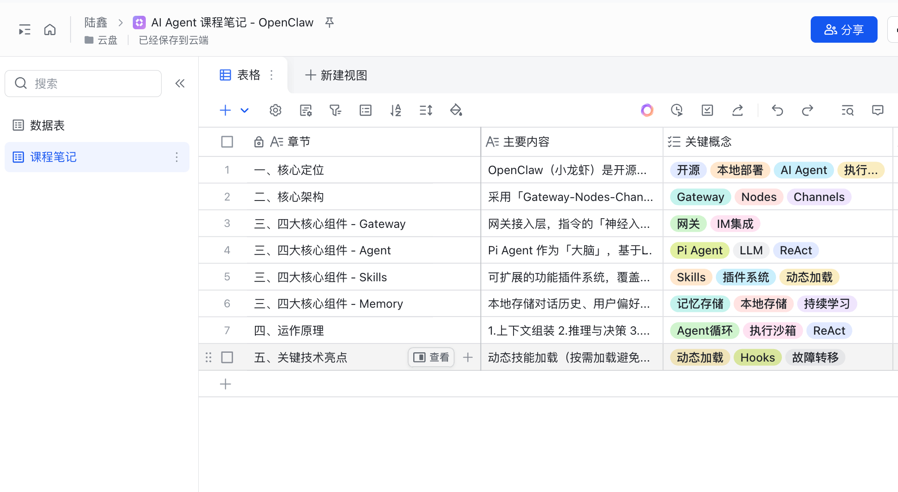
Task: Open search within table icon
Action: tap(847, 110)
